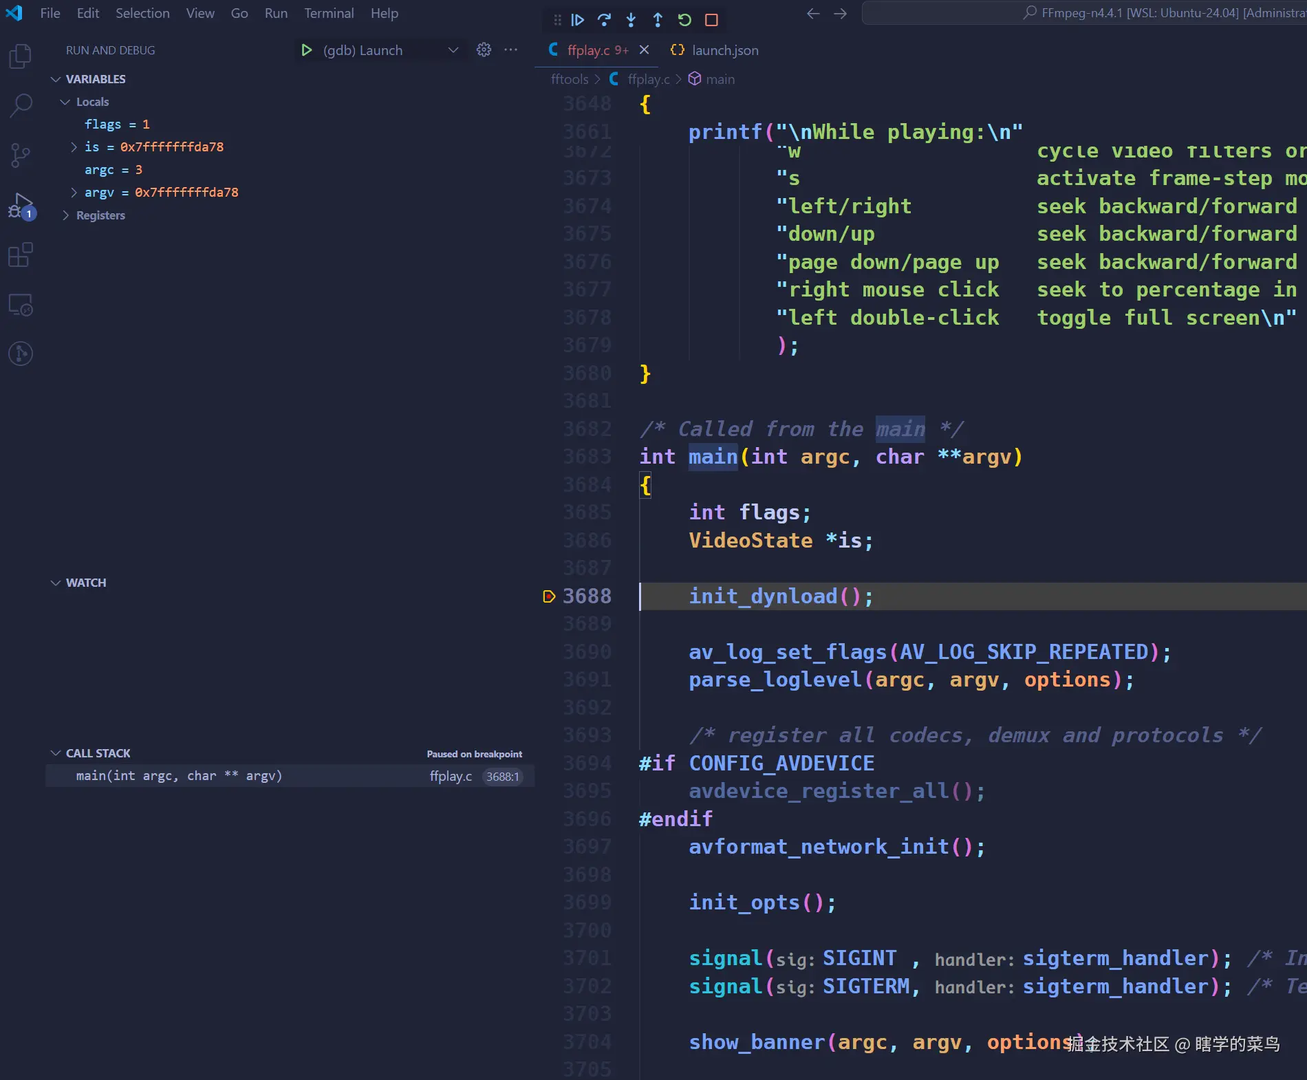Screen dimensions: 1307x1080
Task: Expand the Registers scope
Action: (65, 215)
